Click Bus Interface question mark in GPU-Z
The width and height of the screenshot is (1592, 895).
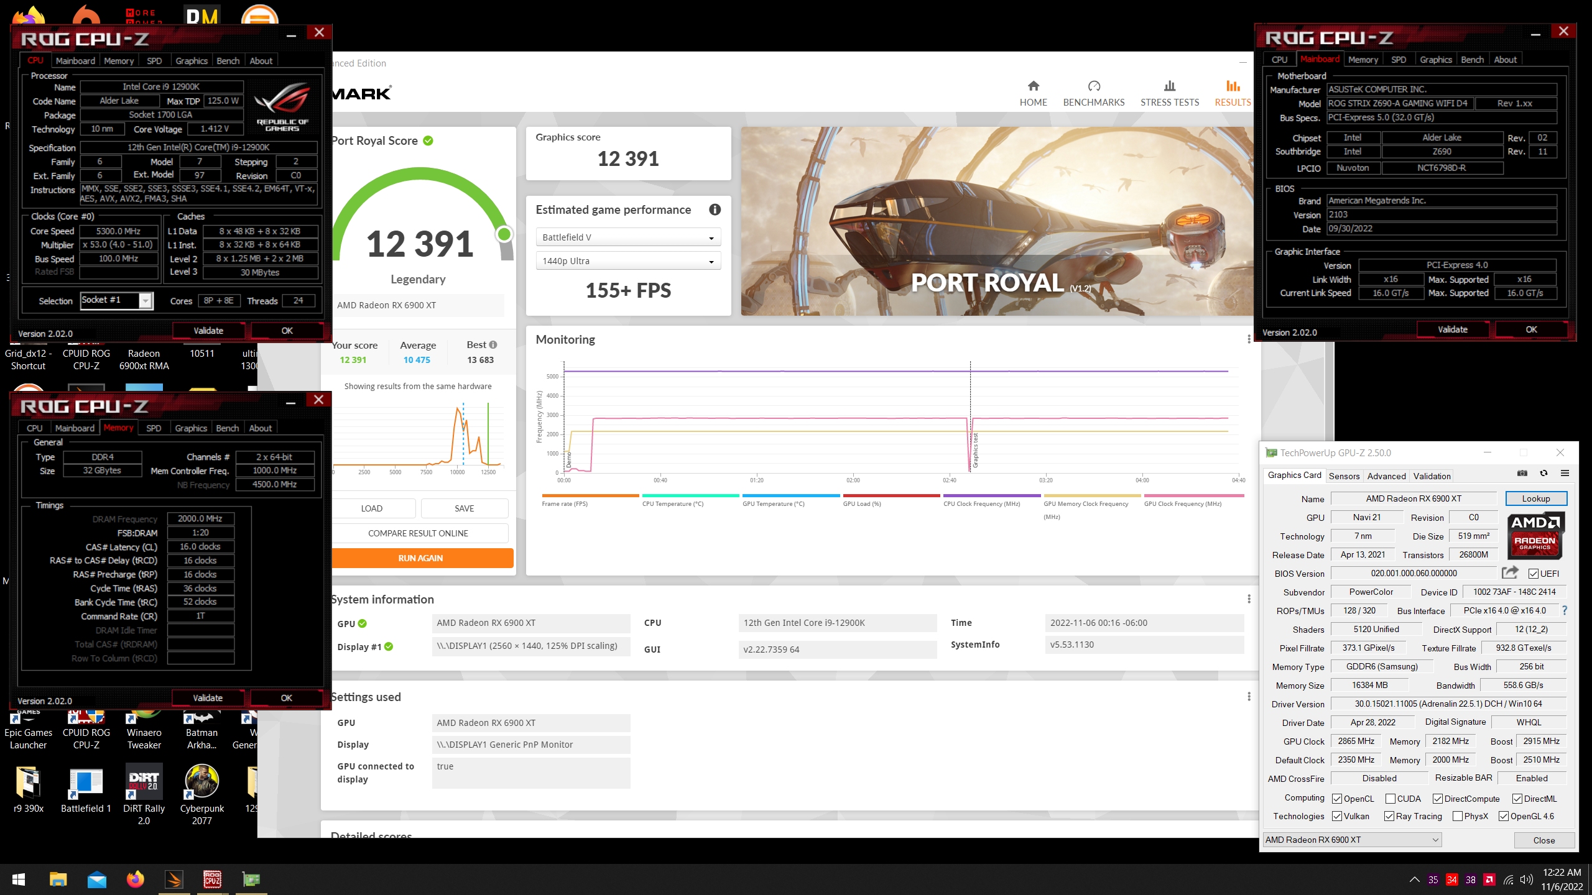1565,610
